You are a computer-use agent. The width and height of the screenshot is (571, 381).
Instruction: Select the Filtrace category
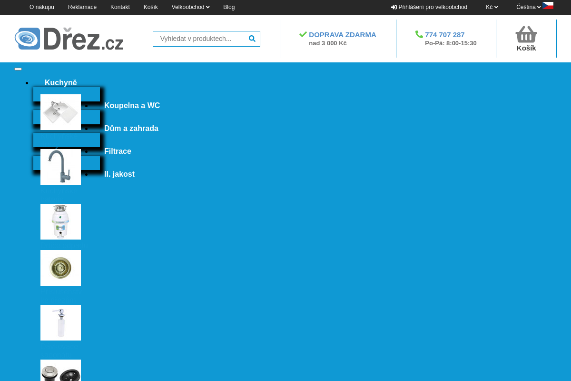pos(118,151)
